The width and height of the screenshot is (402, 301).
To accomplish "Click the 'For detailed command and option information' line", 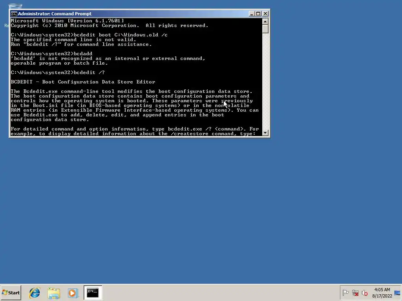I will 135,129.
